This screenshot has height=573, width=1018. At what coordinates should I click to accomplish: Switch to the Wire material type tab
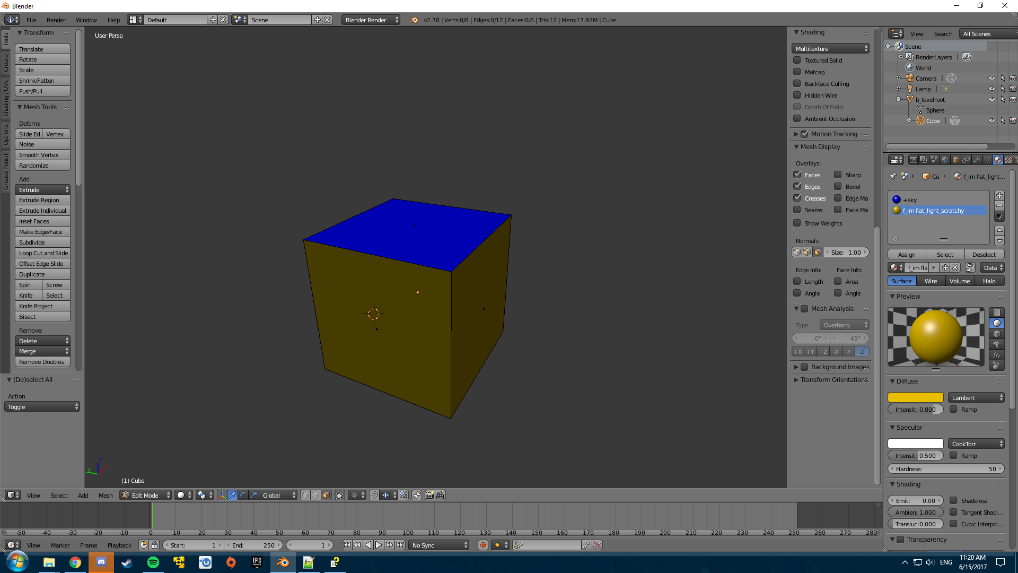tap(931, 281)
